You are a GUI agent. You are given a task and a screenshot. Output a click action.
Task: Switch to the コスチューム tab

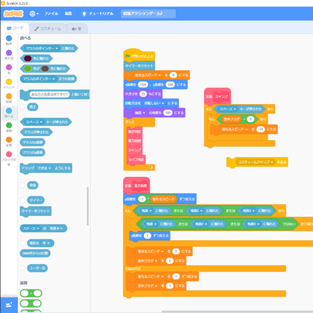click(x=48, y=29)
